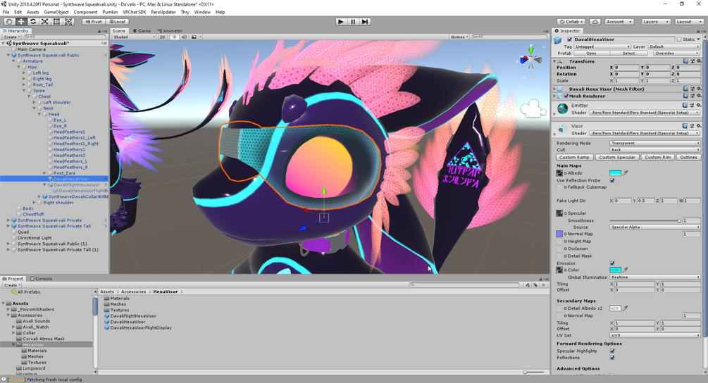
Task: Open the Cull mode dropdown
Action: (654, 149)
